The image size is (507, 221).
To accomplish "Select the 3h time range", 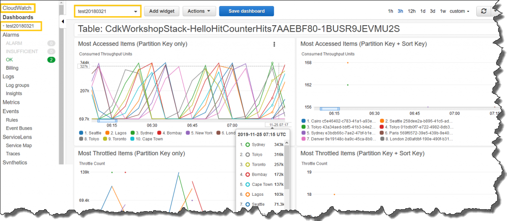I will (400, 11).
